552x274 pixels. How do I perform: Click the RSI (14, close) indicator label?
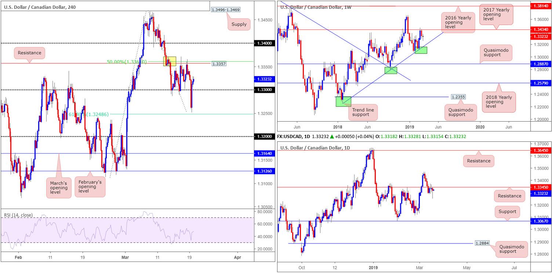[18, 215]
